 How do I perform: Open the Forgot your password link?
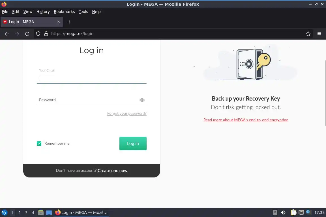[127, 113]
